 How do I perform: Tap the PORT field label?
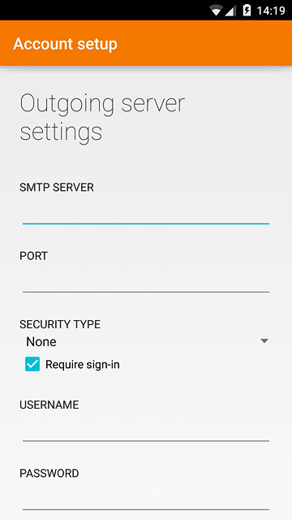point(33,256)
